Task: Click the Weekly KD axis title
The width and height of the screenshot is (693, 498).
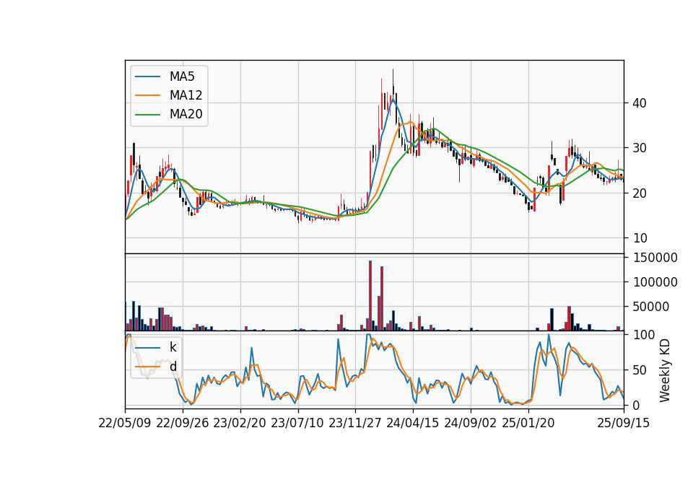Action: 665,370
